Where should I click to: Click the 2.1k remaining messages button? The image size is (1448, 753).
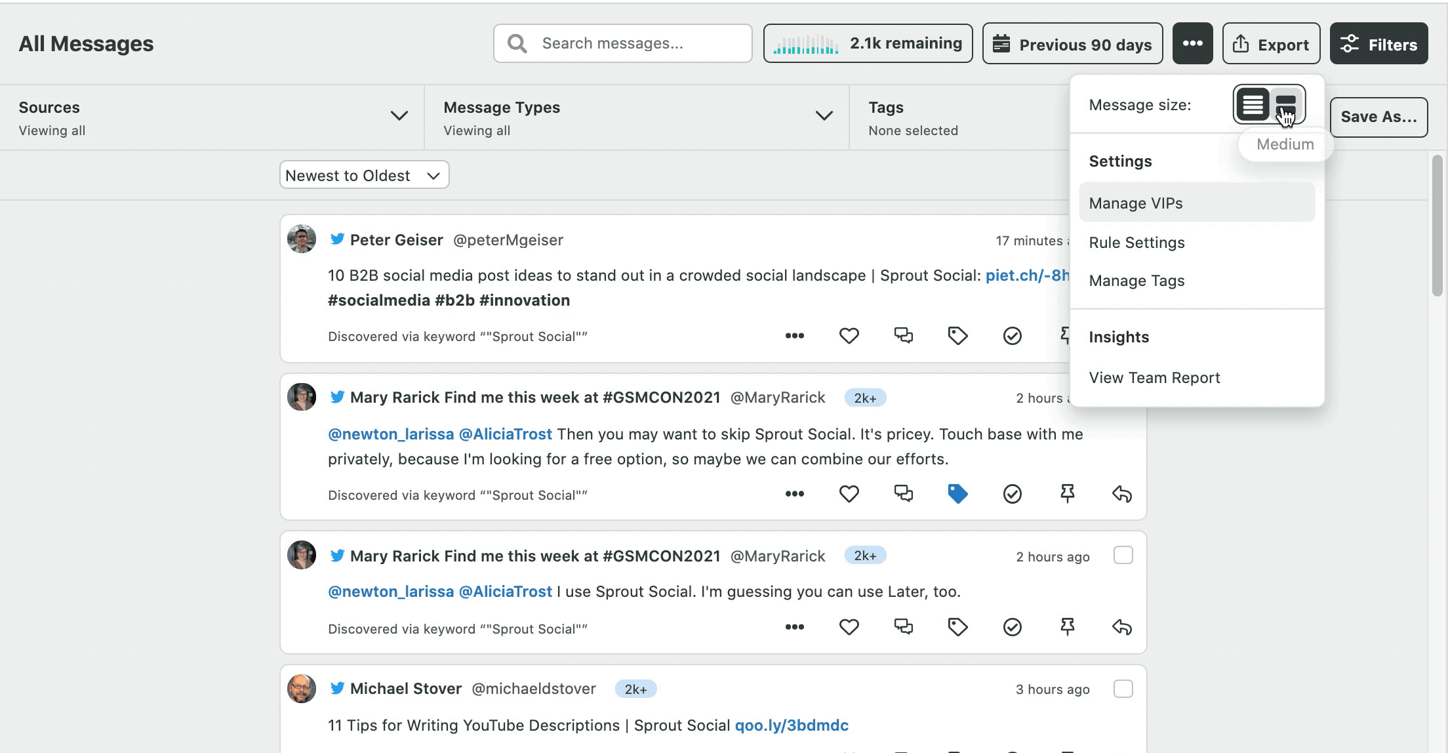click(868, 43)
